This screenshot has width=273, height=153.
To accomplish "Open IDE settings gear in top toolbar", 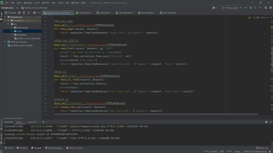I will point(270,8).
